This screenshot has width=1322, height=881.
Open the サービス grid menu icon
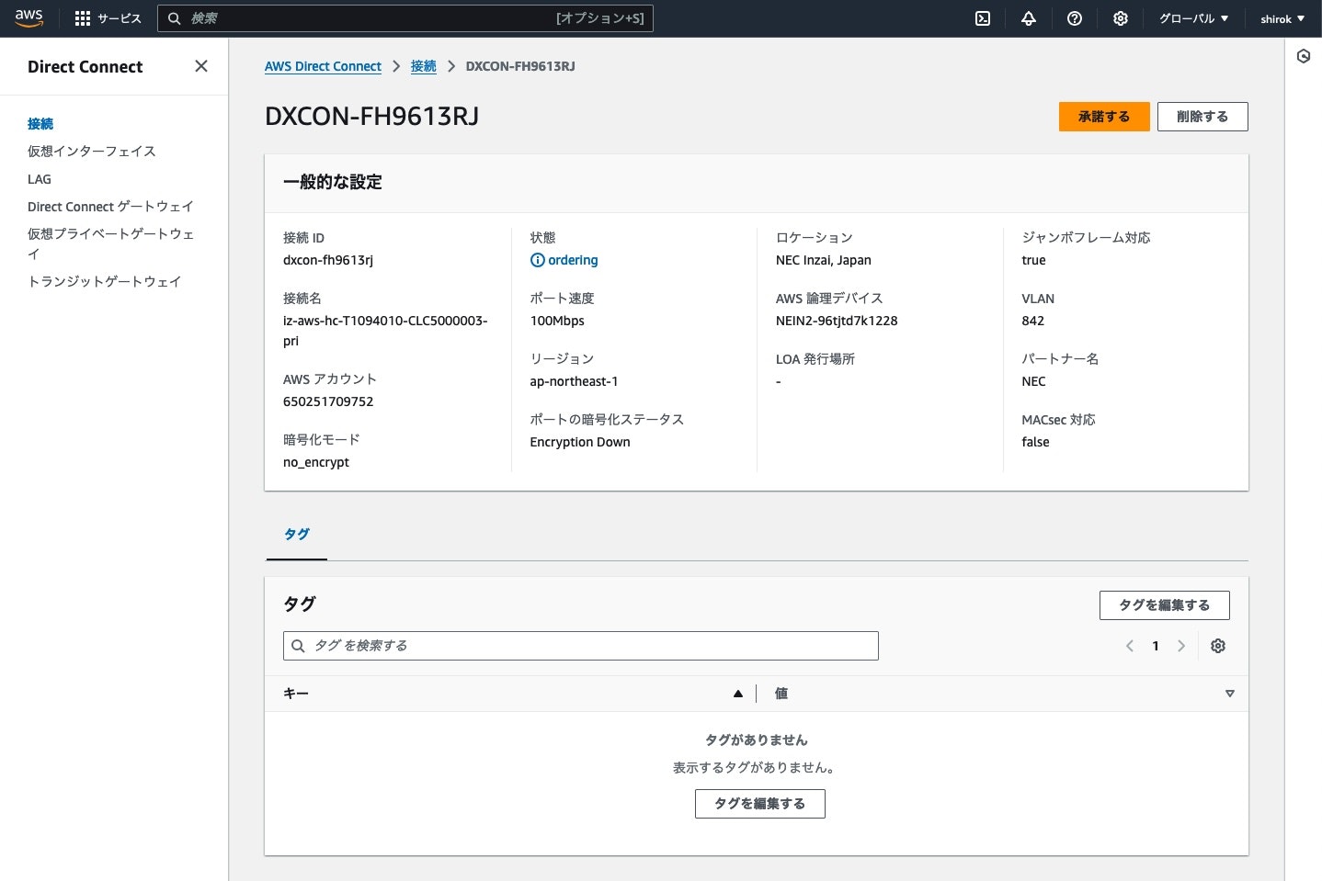pos(83,18)
